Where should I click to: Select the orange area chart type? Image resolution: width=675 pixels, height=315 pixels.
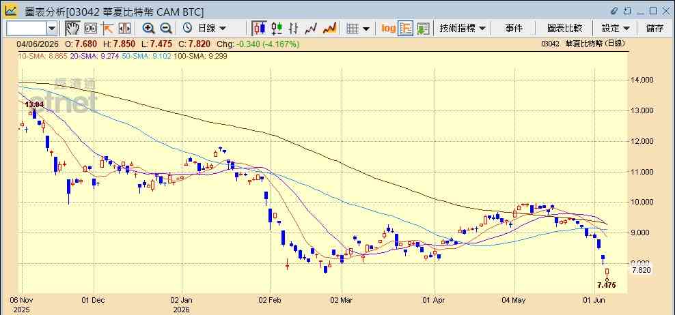coord(329,29)
